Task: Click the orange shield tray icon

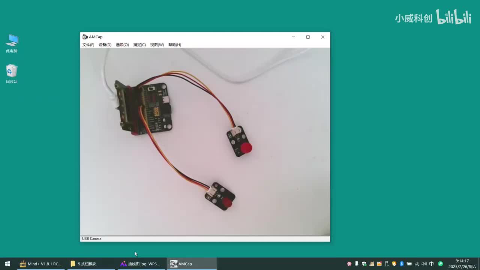Action: 394,264
